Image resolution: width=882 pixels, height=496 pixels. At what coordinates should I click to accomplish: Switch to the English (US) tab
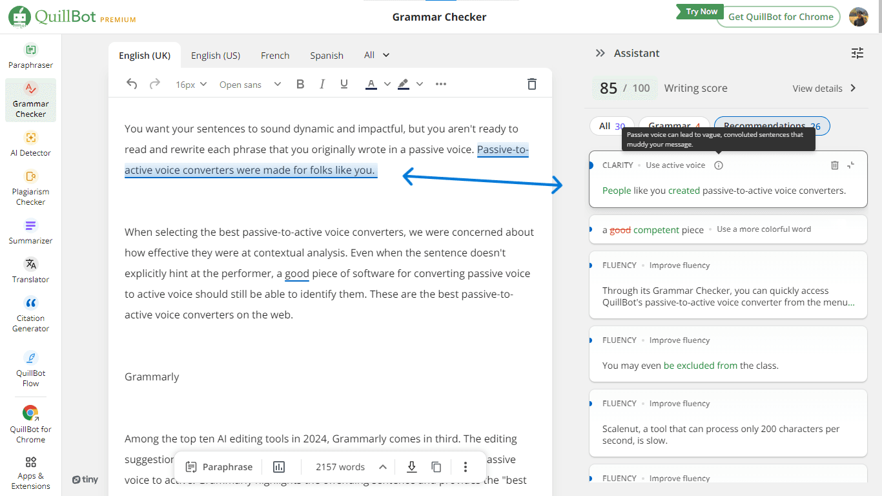coord(215,56)
